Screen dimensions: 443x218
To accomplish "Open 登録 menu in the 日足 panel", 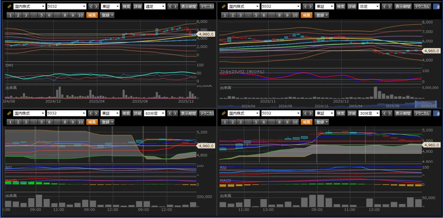I will pos(322,15).
